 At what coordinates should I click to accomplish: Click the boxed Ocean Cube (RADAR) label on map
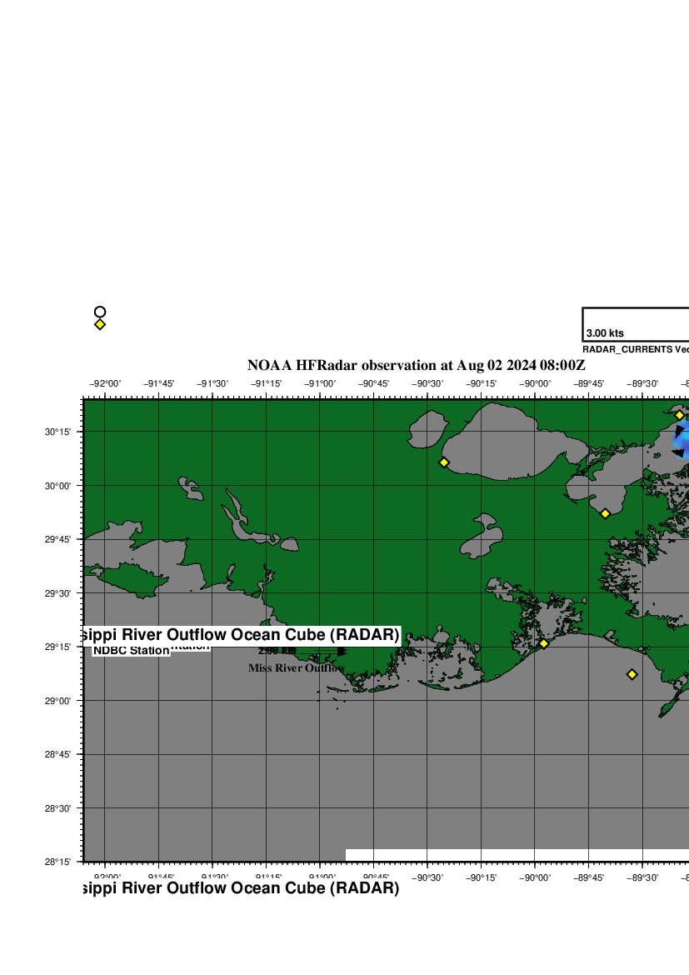click(x=242, y=635)
